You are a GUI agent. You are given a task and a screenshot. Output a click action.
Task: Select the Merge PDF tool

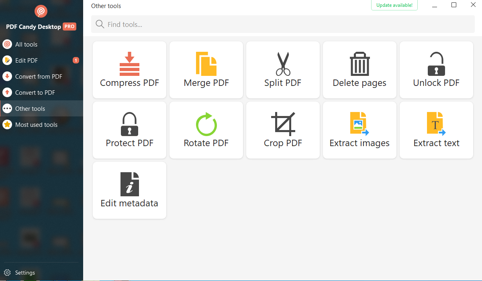click(x=206, y=70)
